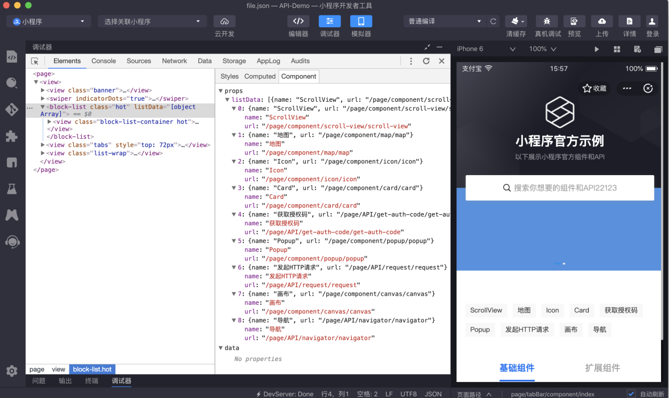Tap the 发起HTTP请求 chip in simulator
Screen dimensions: 669x398
[x=527, y=329]
